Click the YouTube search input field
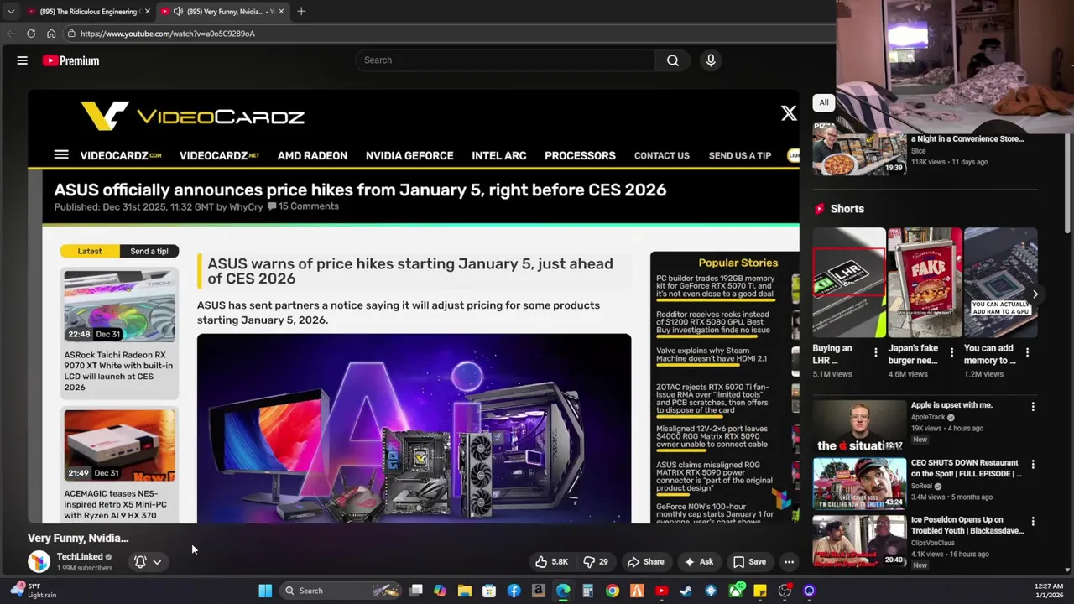Screen dimensions: 1074x604 click(505, 60)
